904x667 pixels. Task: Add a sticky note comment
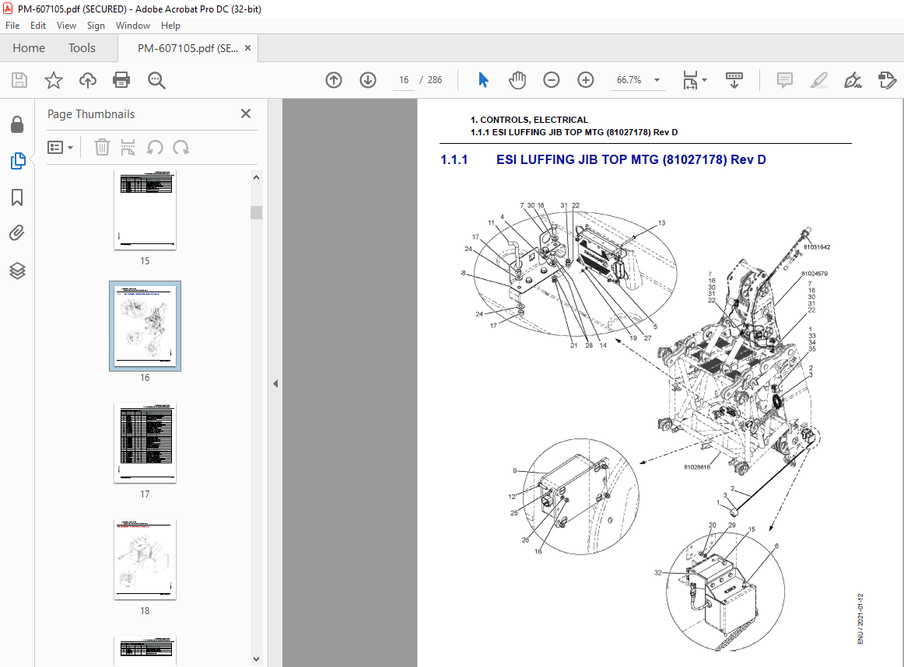(785, 80)
